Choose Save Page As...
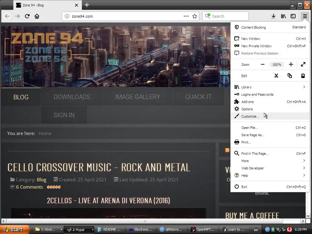312x234 pixels. pyautogui.click(x=270, y=135)
